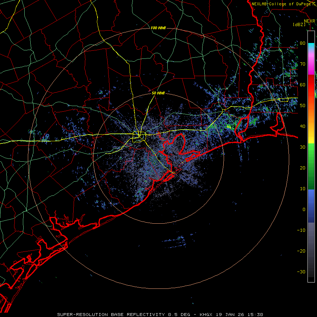
Task: Click the -10 value on the dBZ scale
Action: click(x=301, y=230)
